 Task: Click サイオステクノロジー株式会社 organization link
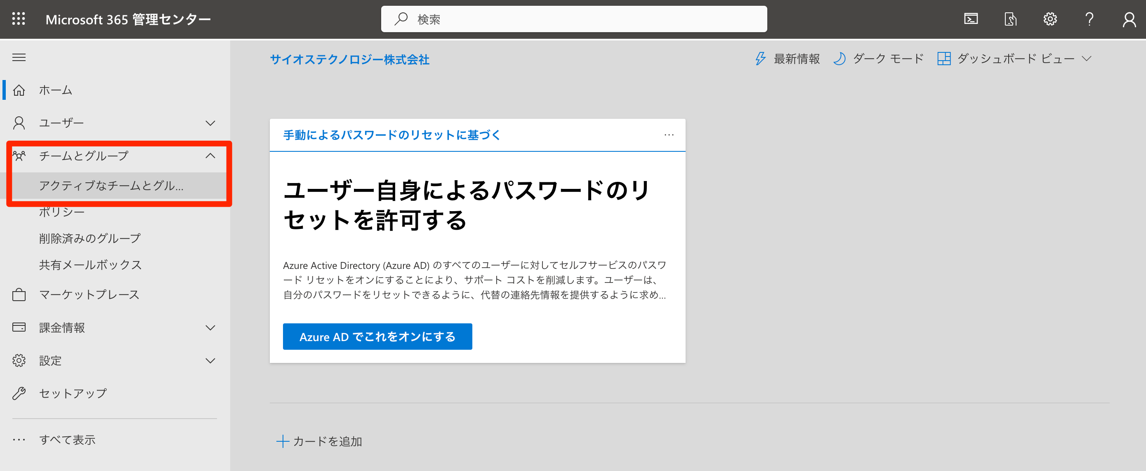click(x=349, y=59)
